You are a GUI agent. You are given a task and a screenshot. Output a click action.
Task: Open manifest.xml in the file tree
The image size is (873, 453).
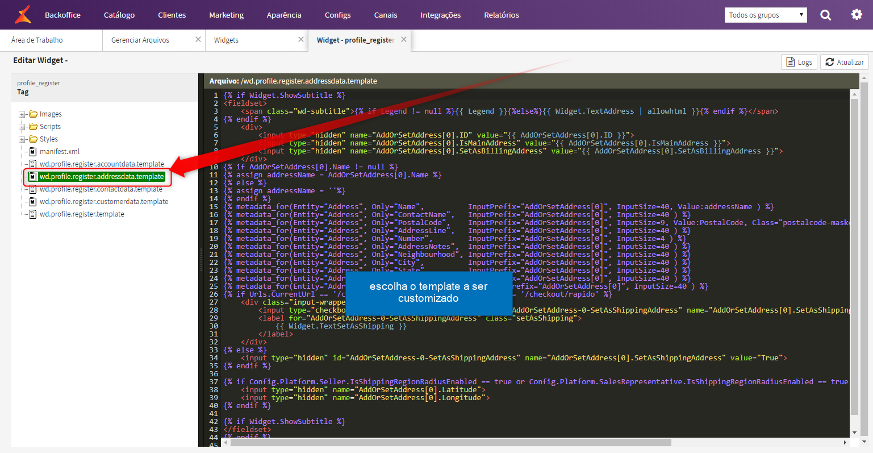pos(60,152)
